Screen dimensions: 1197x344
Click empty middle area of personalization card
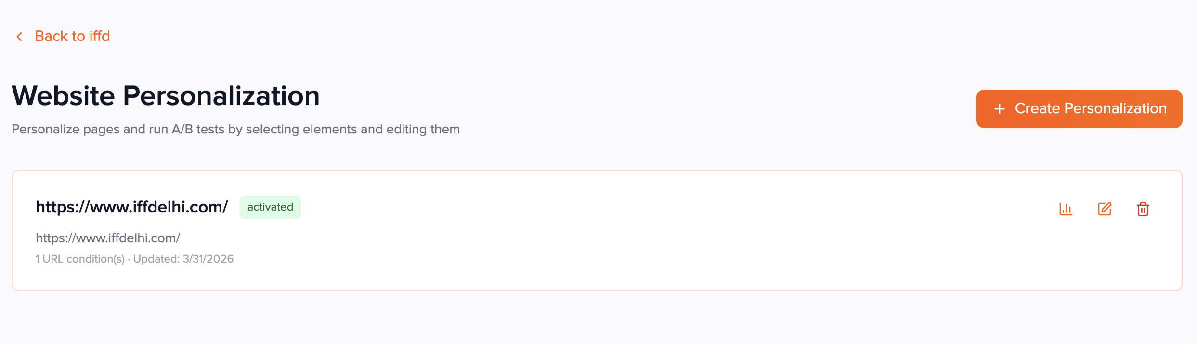[x=626, y=231]
